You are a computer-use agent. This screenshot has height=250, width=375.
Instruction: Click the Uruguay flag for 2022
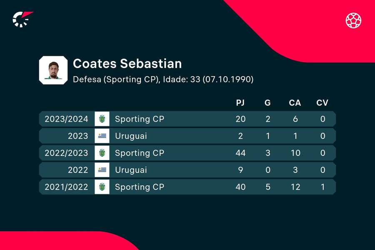pos(102,170)
